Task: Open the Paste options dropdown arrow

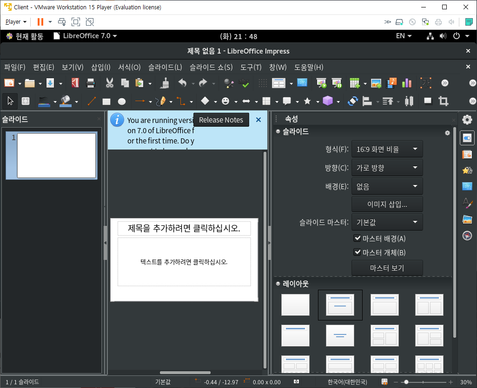Action: pyautogui.click(x=150, y=83)
